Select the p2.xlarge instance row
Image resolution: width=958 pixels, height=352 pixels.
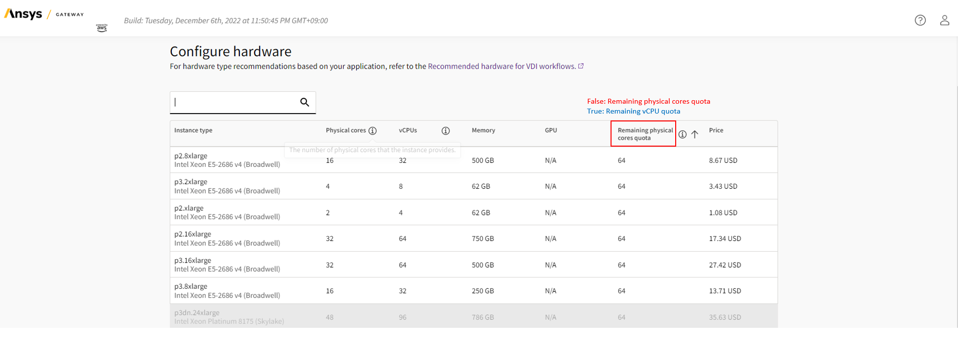[474, 212]
